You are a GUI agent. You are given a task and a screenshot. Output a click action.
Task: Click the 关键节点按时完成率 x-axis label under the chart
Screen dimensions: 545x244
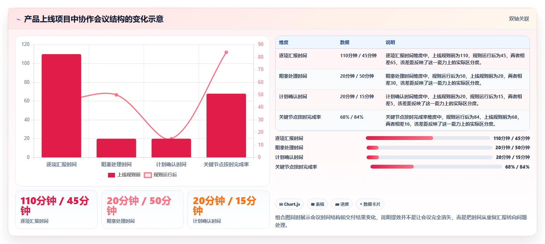(x=226, y=164)
